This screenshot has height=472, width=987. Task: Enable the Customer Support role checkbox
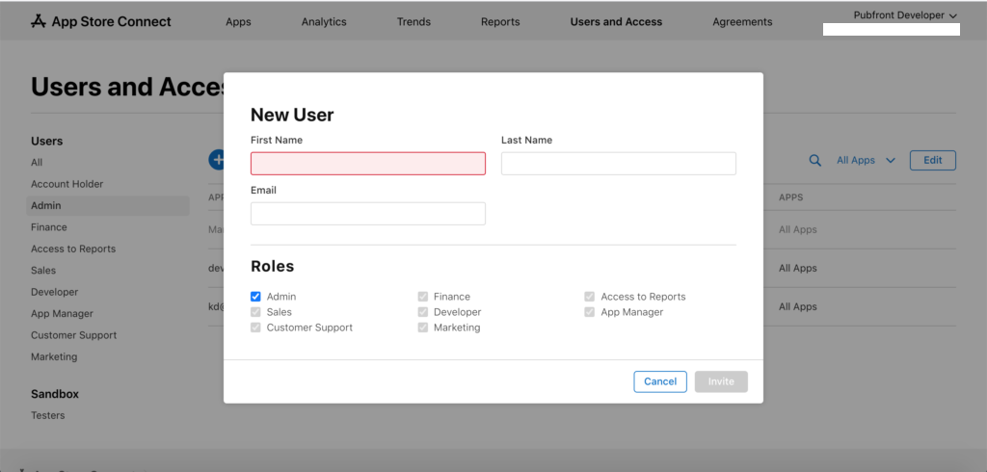point(255,328)
